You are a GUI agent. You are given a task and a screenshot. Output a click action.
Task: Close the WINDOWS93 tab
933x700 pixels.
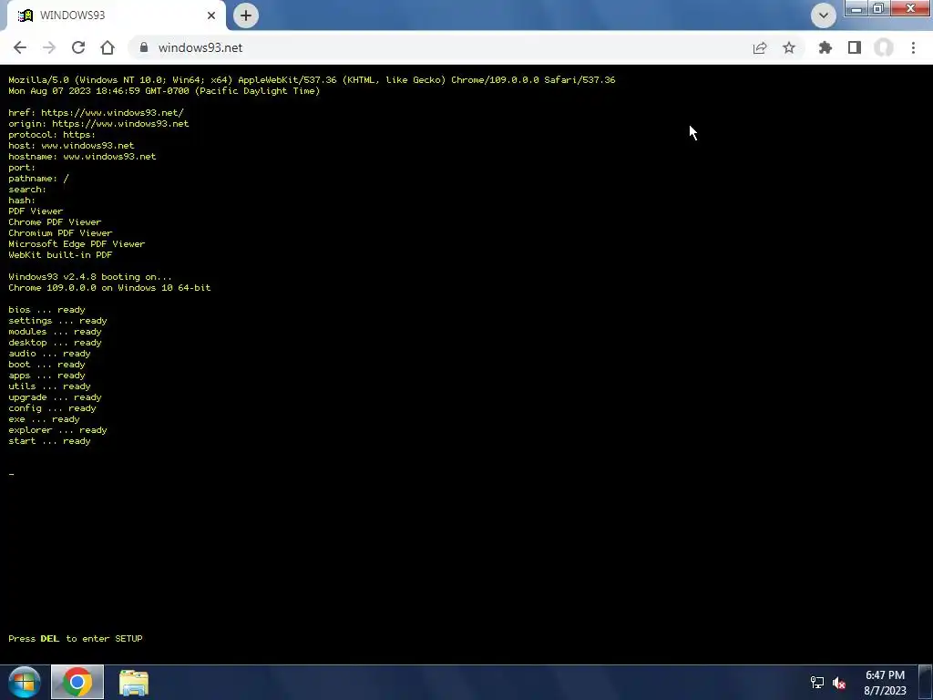pyautogui.click(x=211, y=15)
